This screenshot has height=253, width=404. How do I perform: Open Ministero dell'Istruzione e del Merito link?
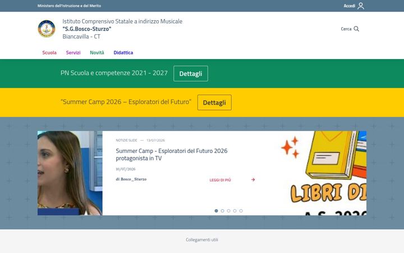[69, 6]
